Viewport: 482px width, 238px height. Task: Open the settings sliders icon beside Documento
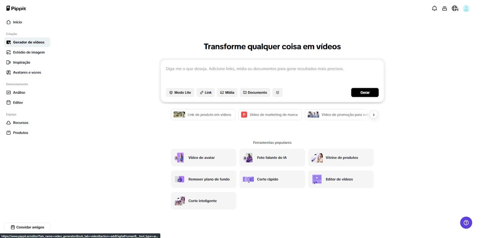[x=278, y=93]
